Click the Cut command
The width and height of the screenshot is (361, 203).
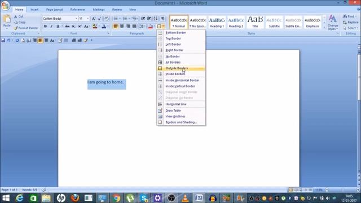tap(19, 16)
